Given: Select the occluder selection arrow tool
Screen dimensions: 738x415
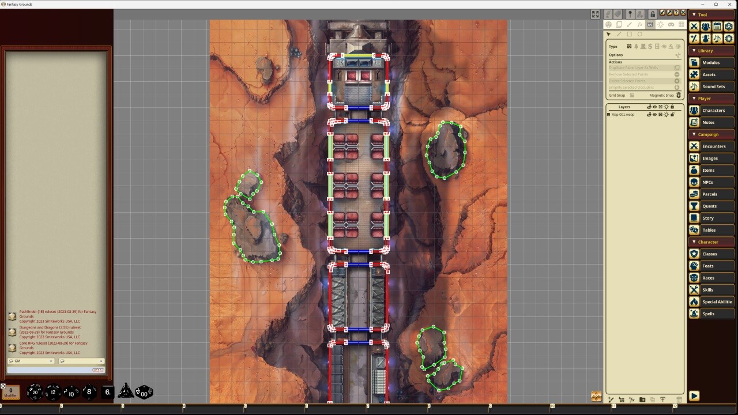Looking at the screenshot, I should pyautogui.click(x=608, y=34).
